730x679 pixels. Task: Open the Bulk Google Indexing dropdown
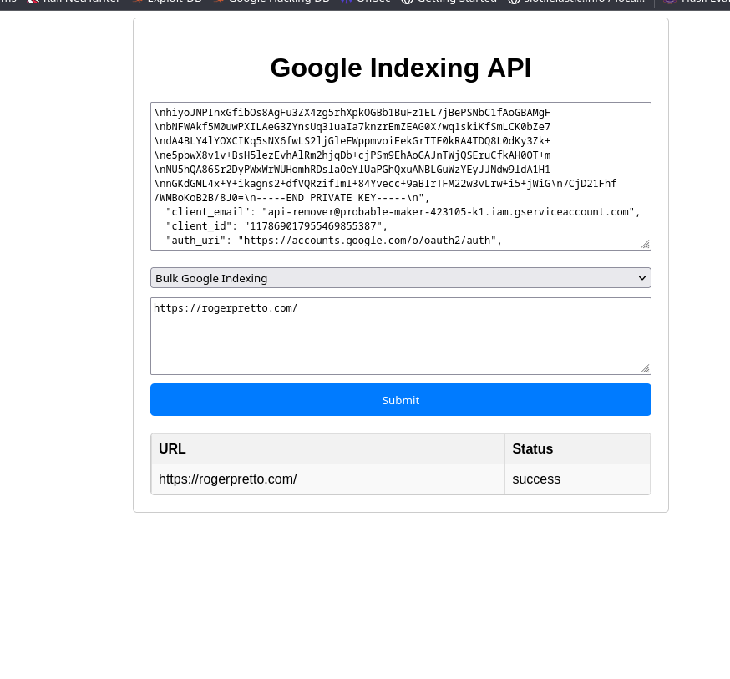[x=400, y=278]
